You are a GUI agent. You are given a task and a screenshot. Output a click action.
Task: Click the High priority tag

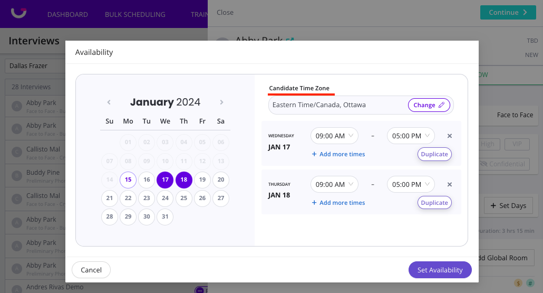click(x=489, y=144)
